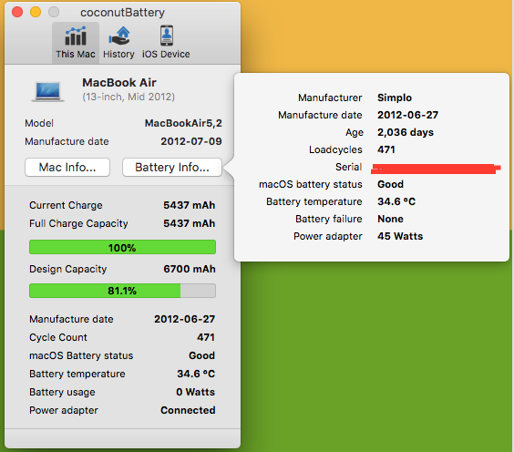Close the coconutBattery window

[17, 12]
